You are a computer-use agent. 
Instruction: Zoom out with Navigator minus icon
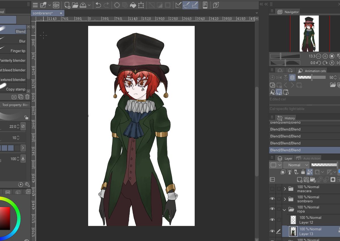tap(319, 56)
